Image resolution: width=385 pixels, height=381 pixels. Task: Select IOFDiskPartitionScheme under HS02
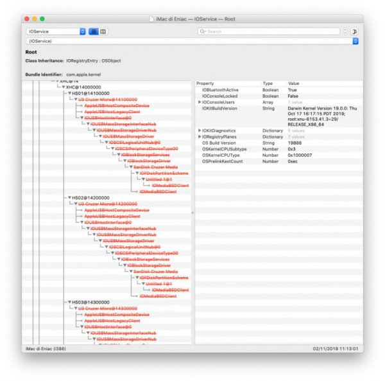click(x=164, y=278)
